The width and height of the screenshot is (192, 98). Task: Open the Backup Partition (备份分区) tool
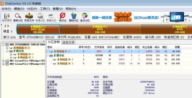pyautogui.click(x=85, y=16)
